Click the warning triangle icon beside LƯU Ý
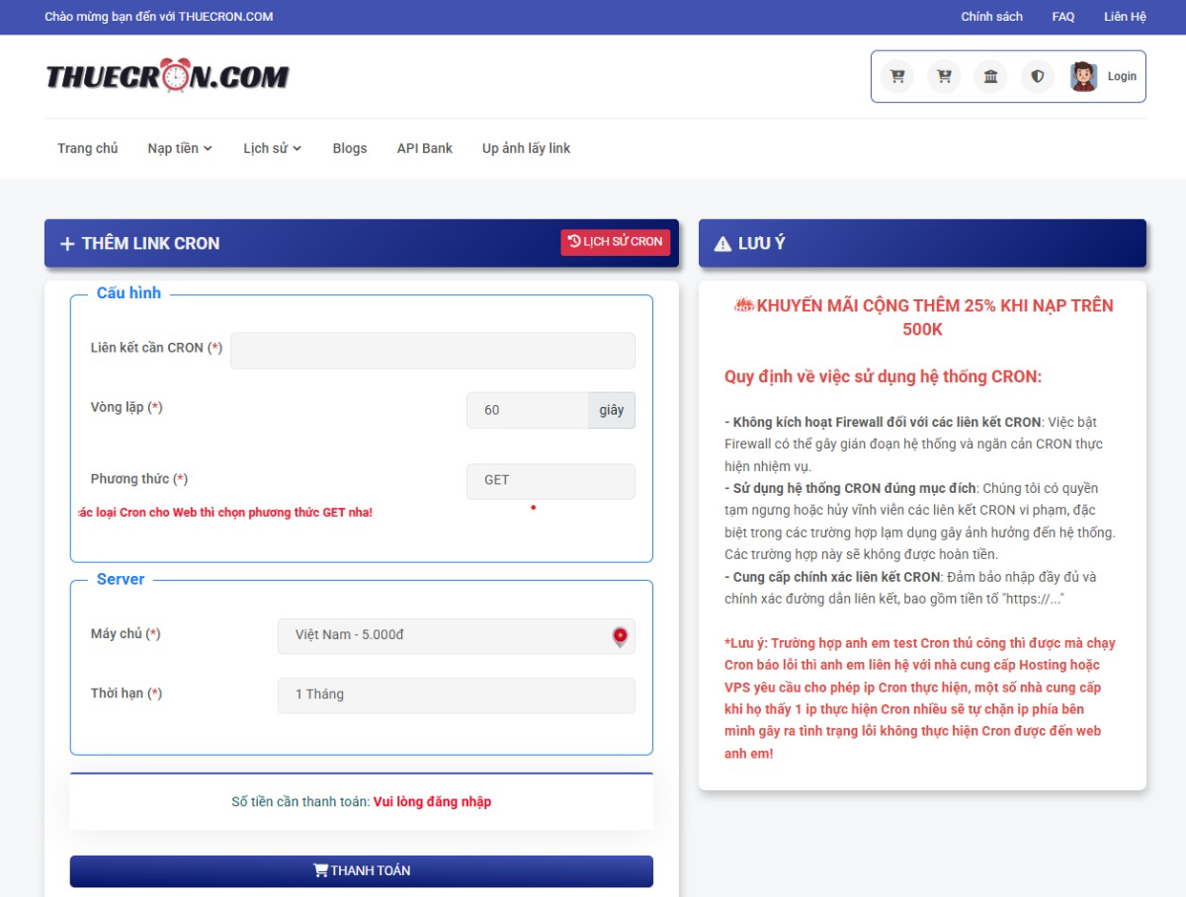This screenshot has width=1186, height=897. pos(722,244)
